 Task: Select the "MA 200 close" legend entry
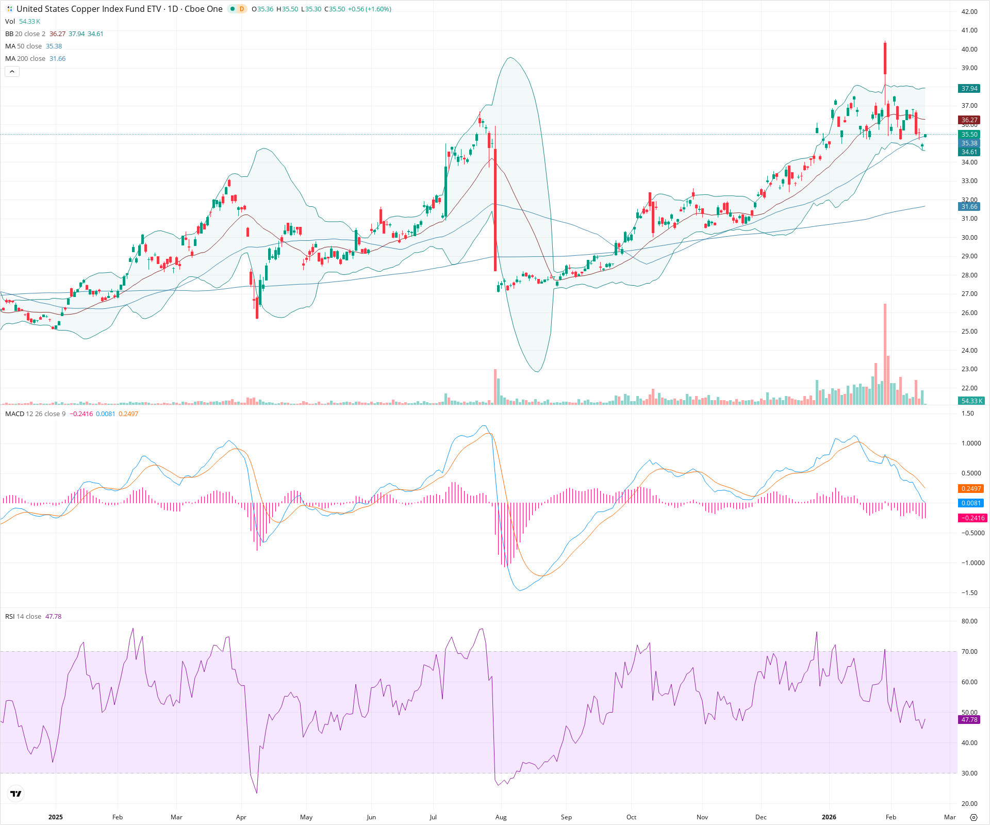point(25,58)
